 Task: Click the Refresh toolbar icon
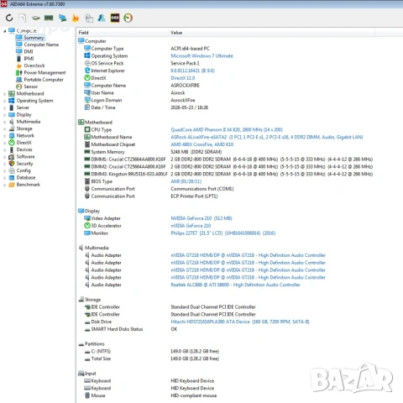(9, 18)
